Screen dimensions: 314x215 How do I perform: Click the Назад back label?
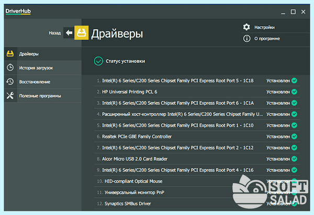point(54,33)
